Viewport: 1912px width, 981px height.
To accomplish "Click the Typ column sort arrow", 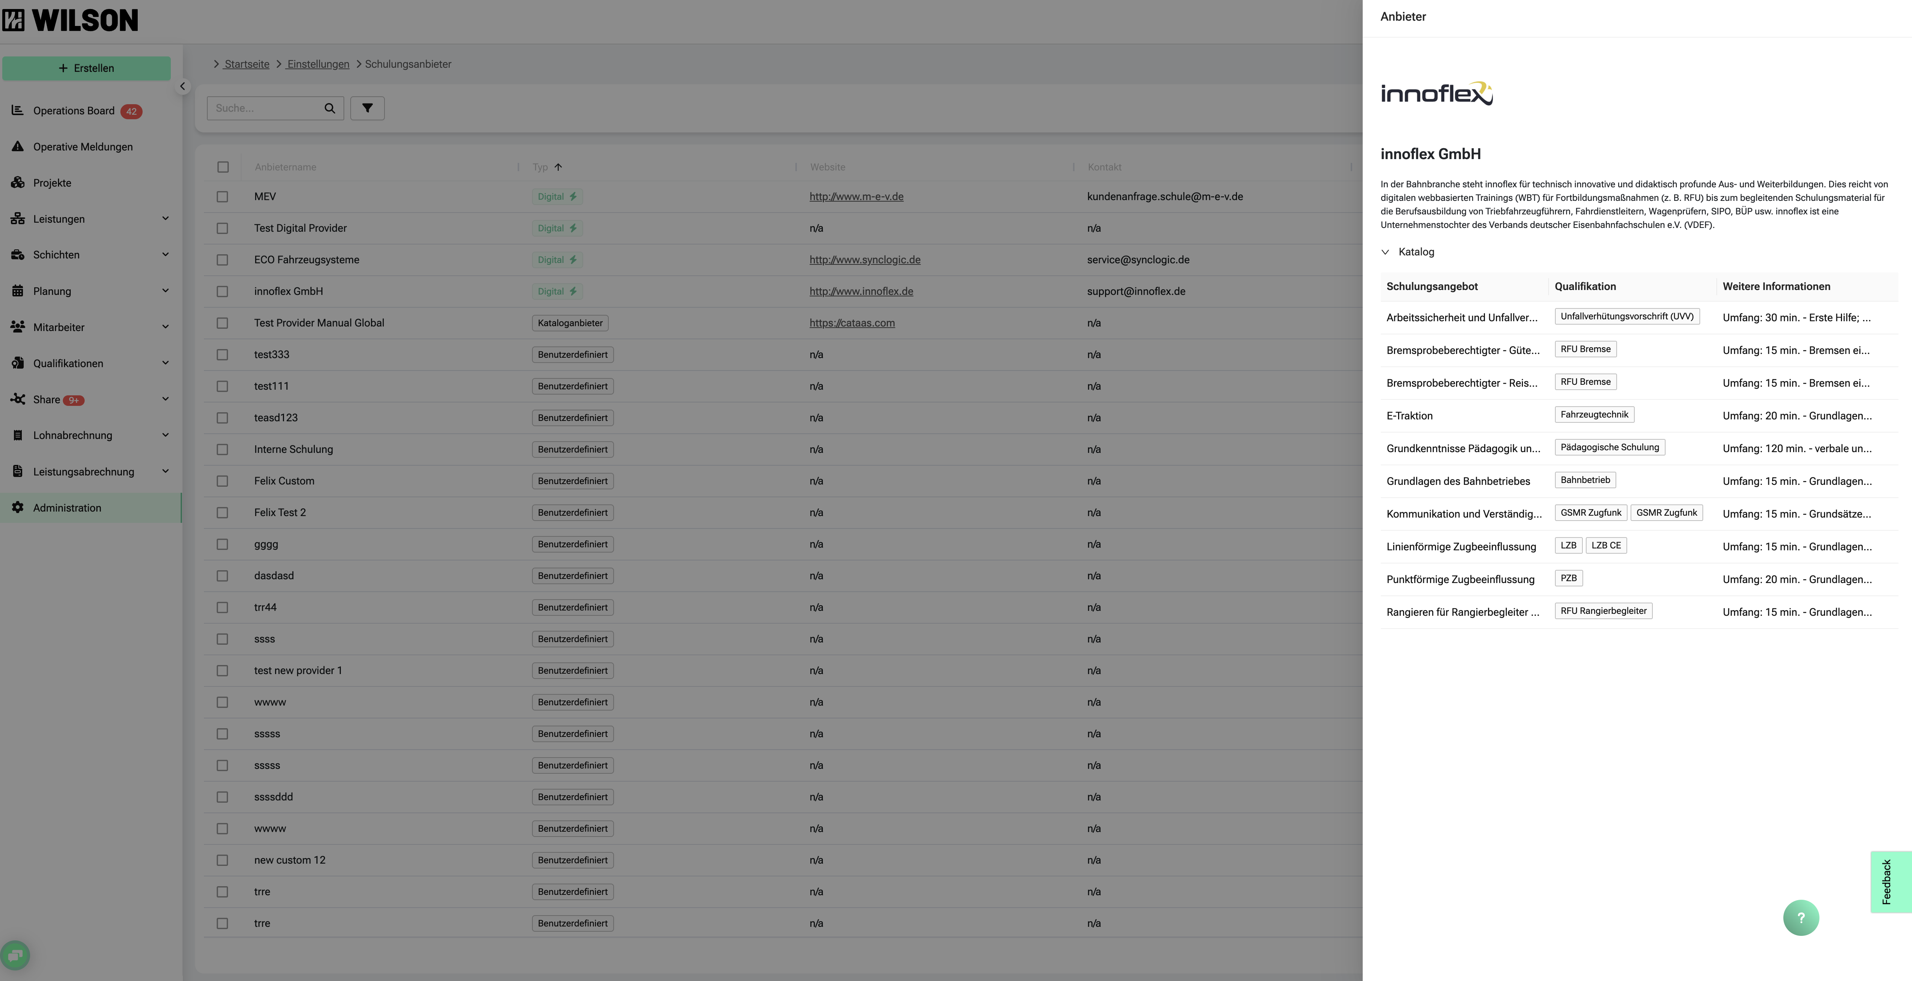I will tap(558, 167).
